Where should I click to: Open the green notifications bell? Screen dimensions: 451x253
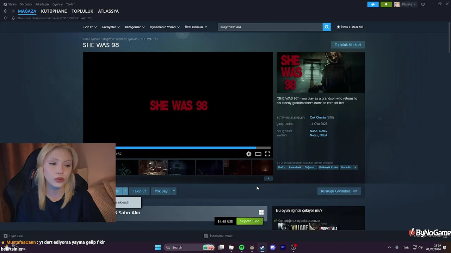pyautogui.click(x=386, y=5)
